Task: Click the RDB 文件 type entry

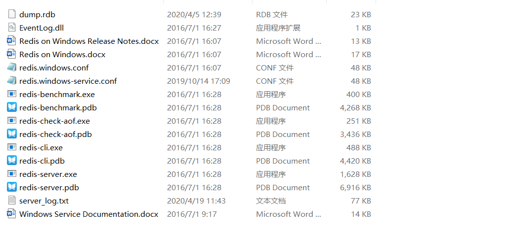Action: pos(272,14)
